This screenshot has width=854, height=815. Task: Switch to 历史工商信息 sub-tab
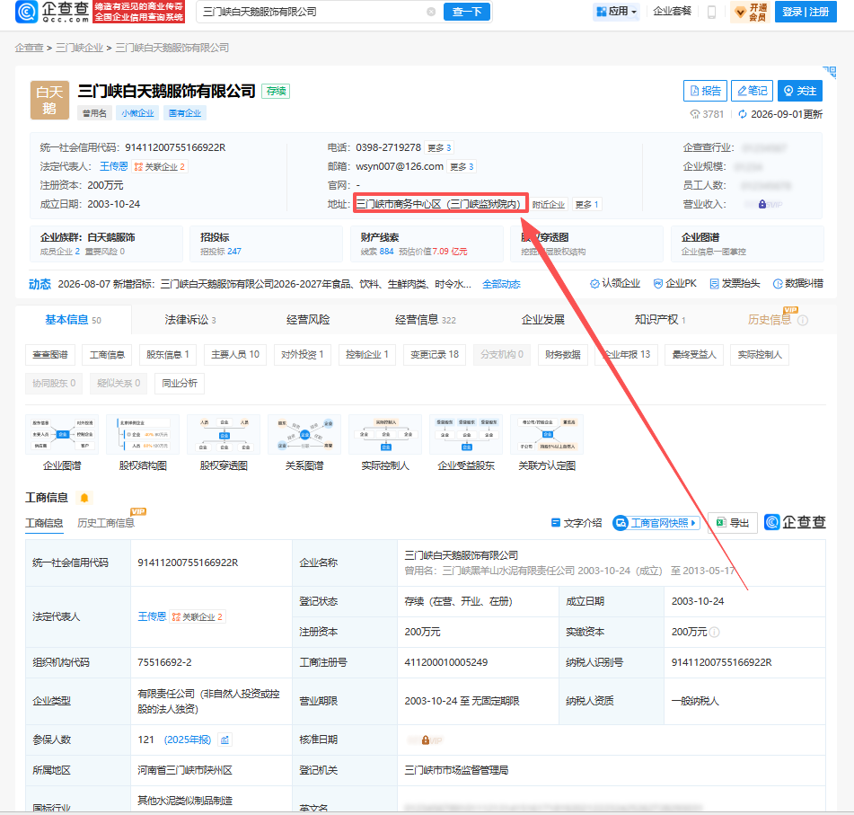[x=106, y=523]
